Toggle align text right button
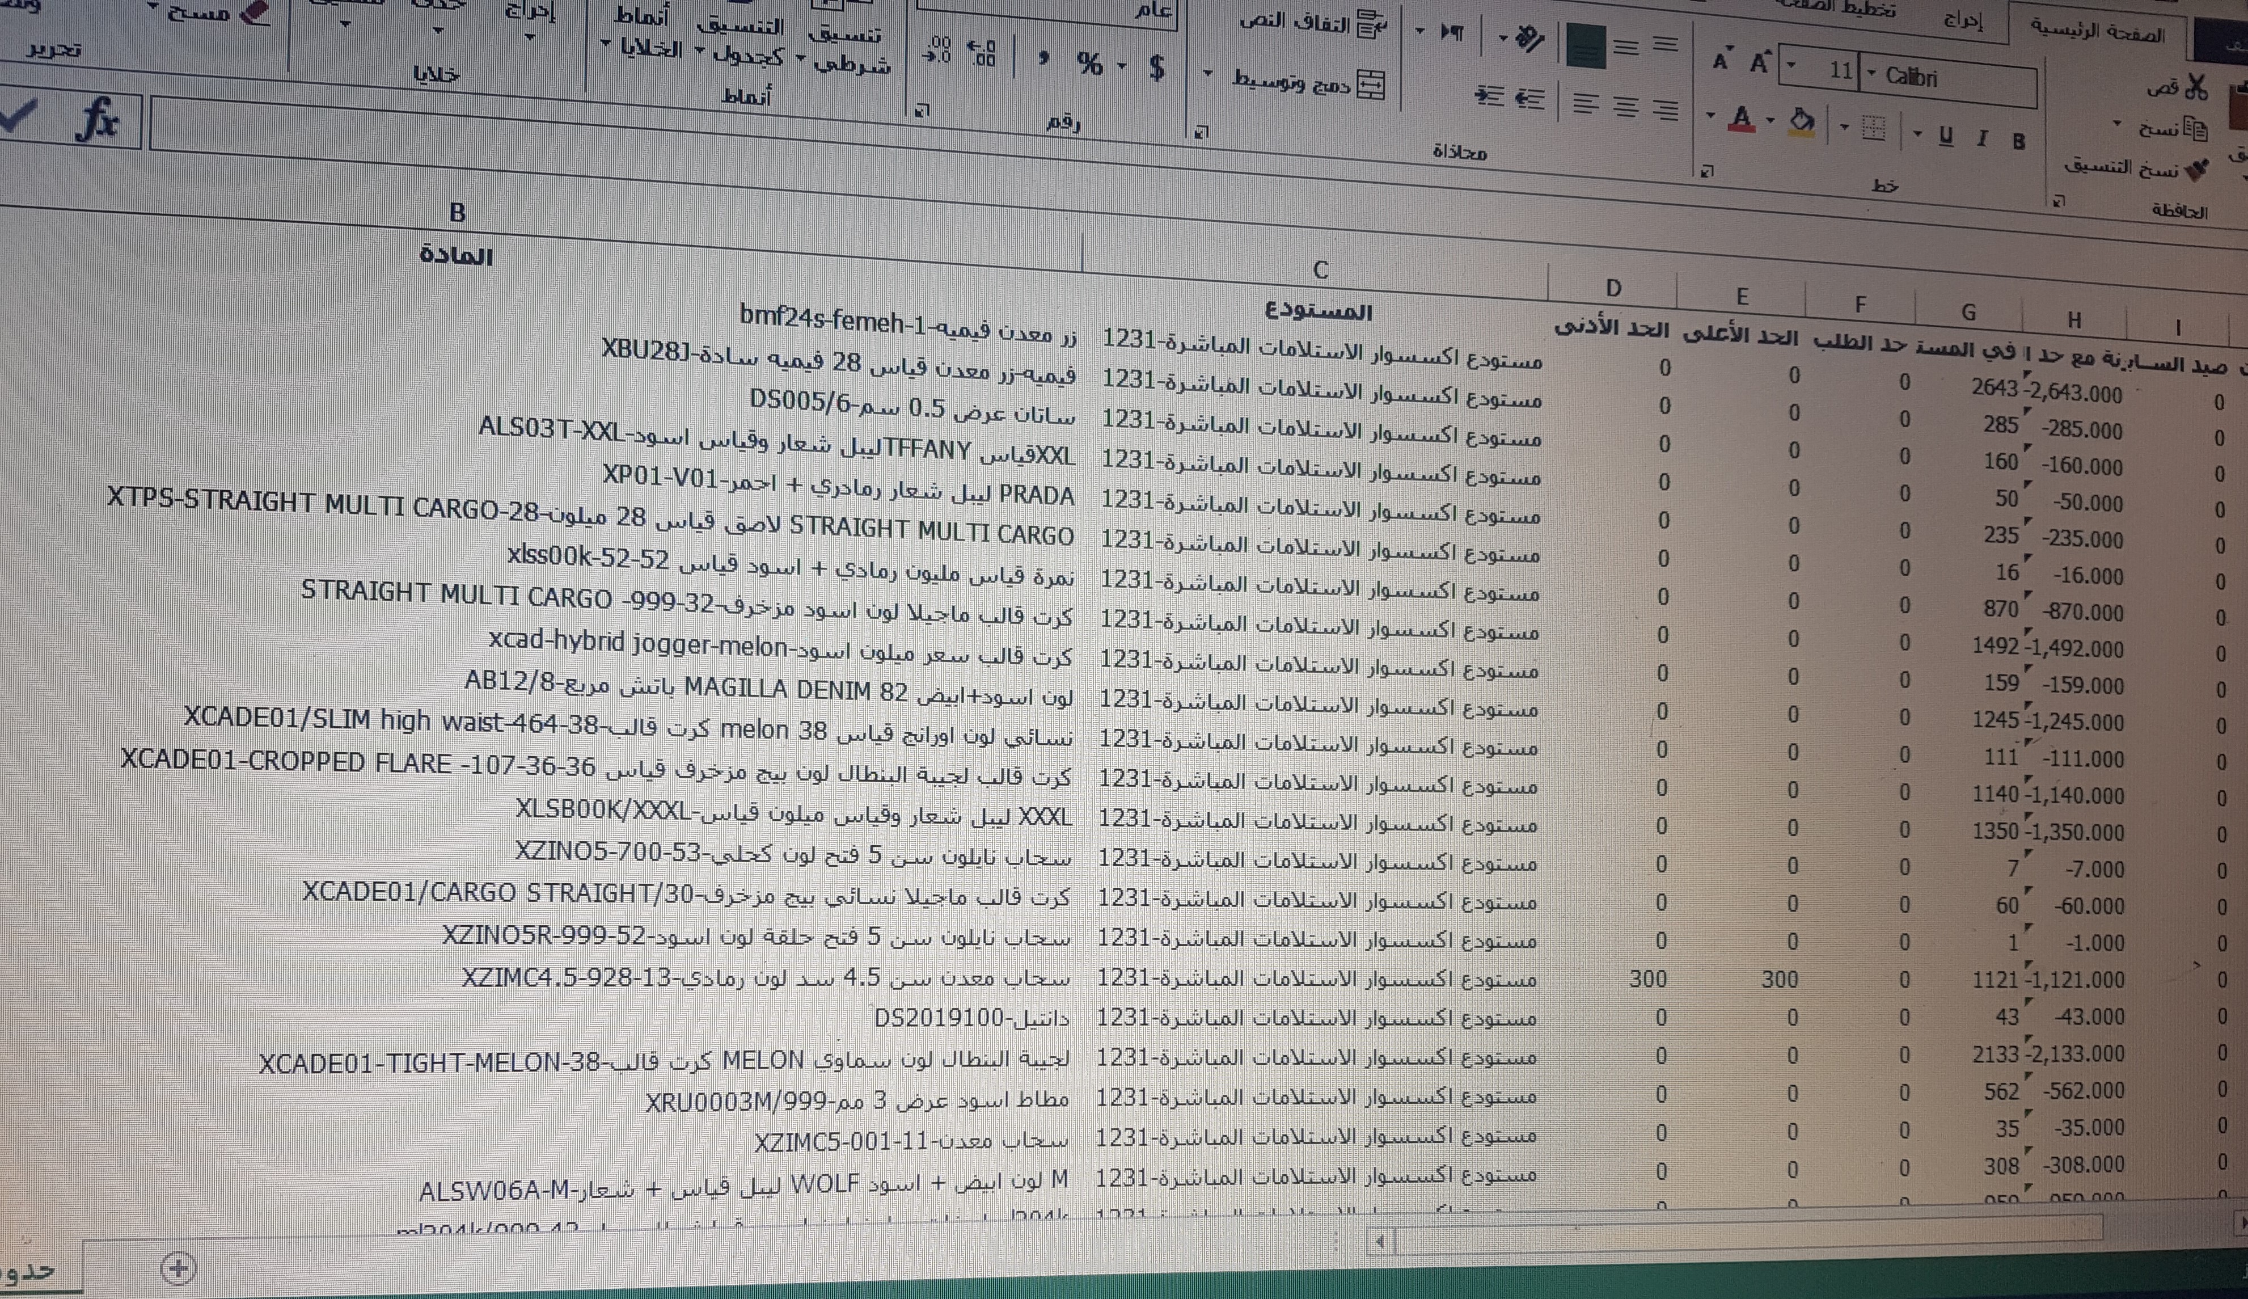 click(1665, 109)
